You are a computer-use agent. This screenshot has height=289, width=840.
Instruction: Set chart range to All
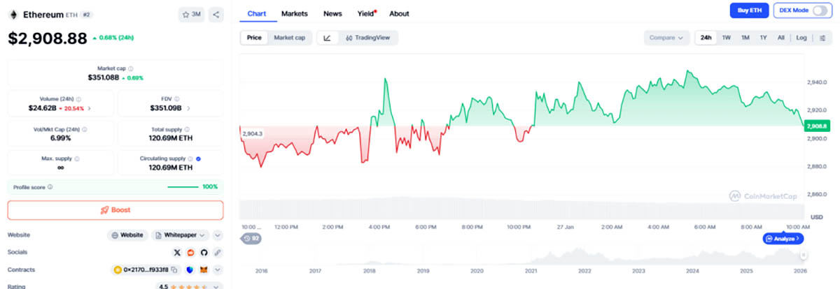click(780, 38)
